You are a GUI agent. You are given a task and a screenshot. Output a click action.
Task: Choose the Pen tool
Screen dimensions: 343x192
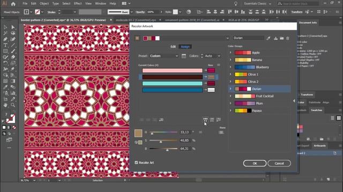(5, 39)
